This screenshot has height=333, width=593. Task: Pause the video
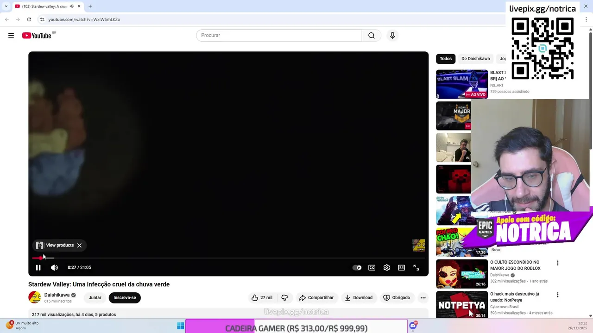coord(38,267)
